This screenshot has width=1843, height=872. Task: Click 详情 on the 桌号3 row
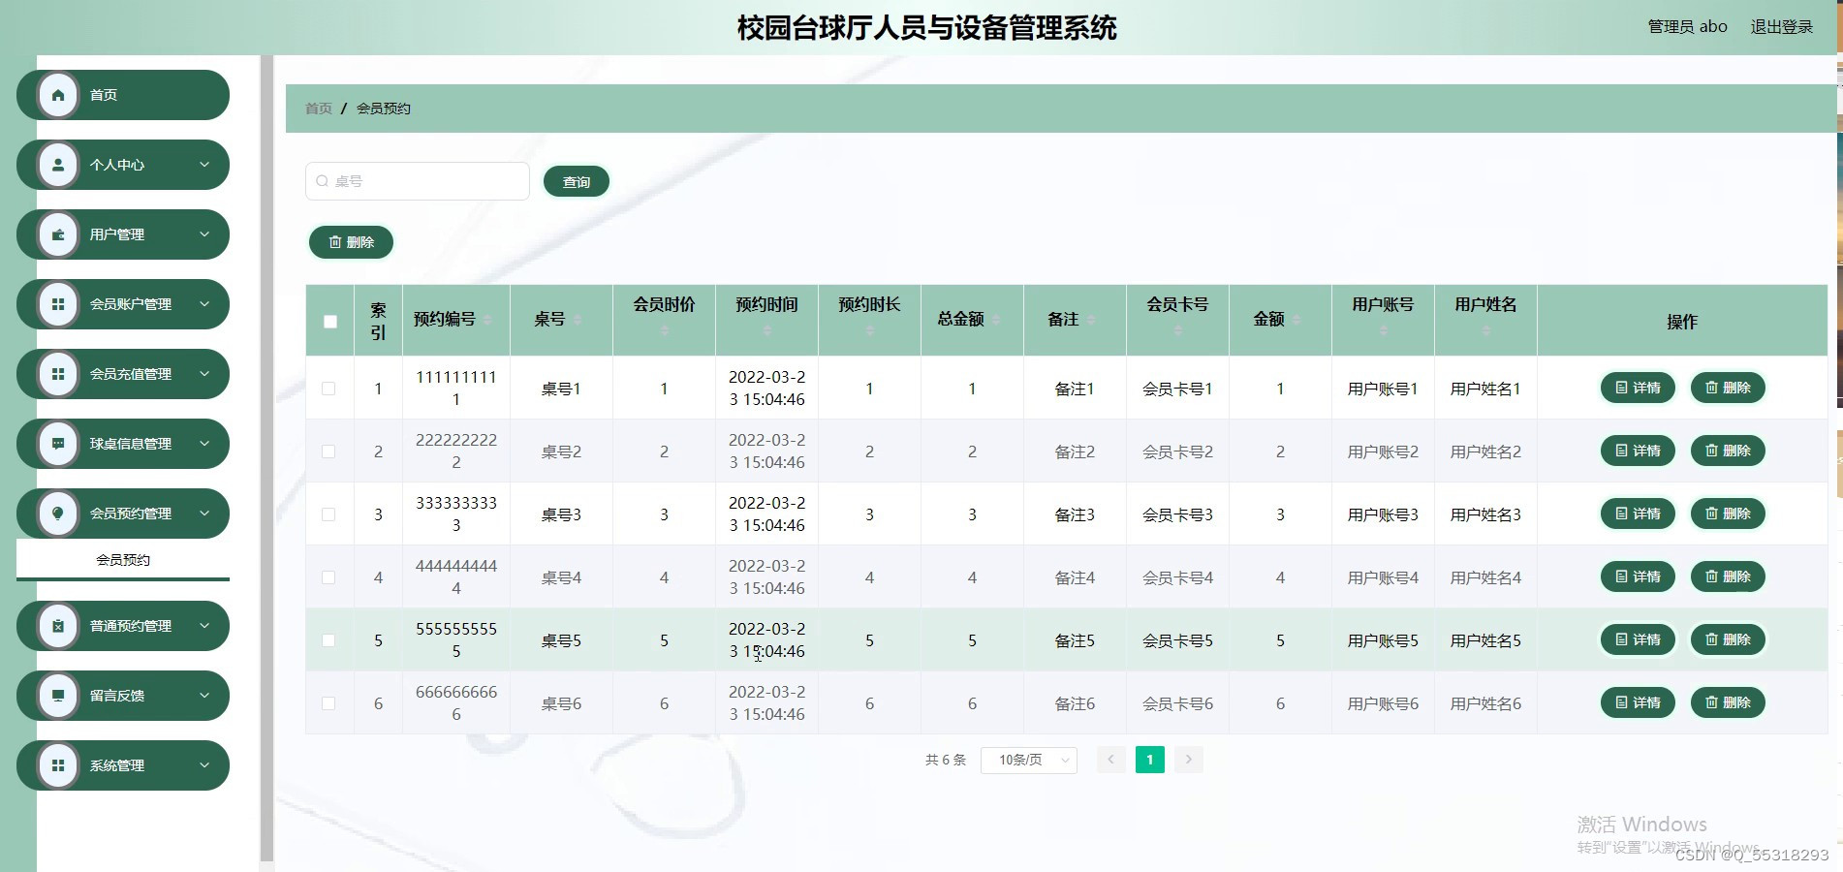[x=1638, y=514]
